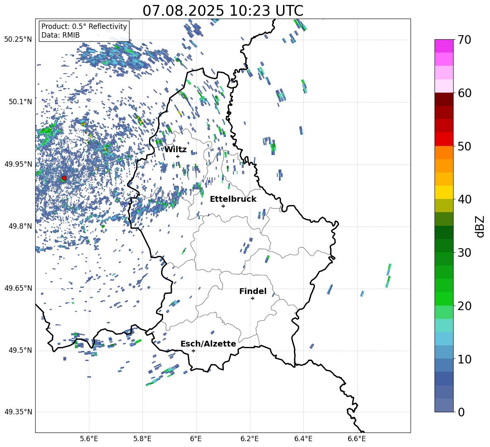The width and height of the screenshot is (490, 447).
Task: Click the Findel station cross marker
Action: pos(252,299)
